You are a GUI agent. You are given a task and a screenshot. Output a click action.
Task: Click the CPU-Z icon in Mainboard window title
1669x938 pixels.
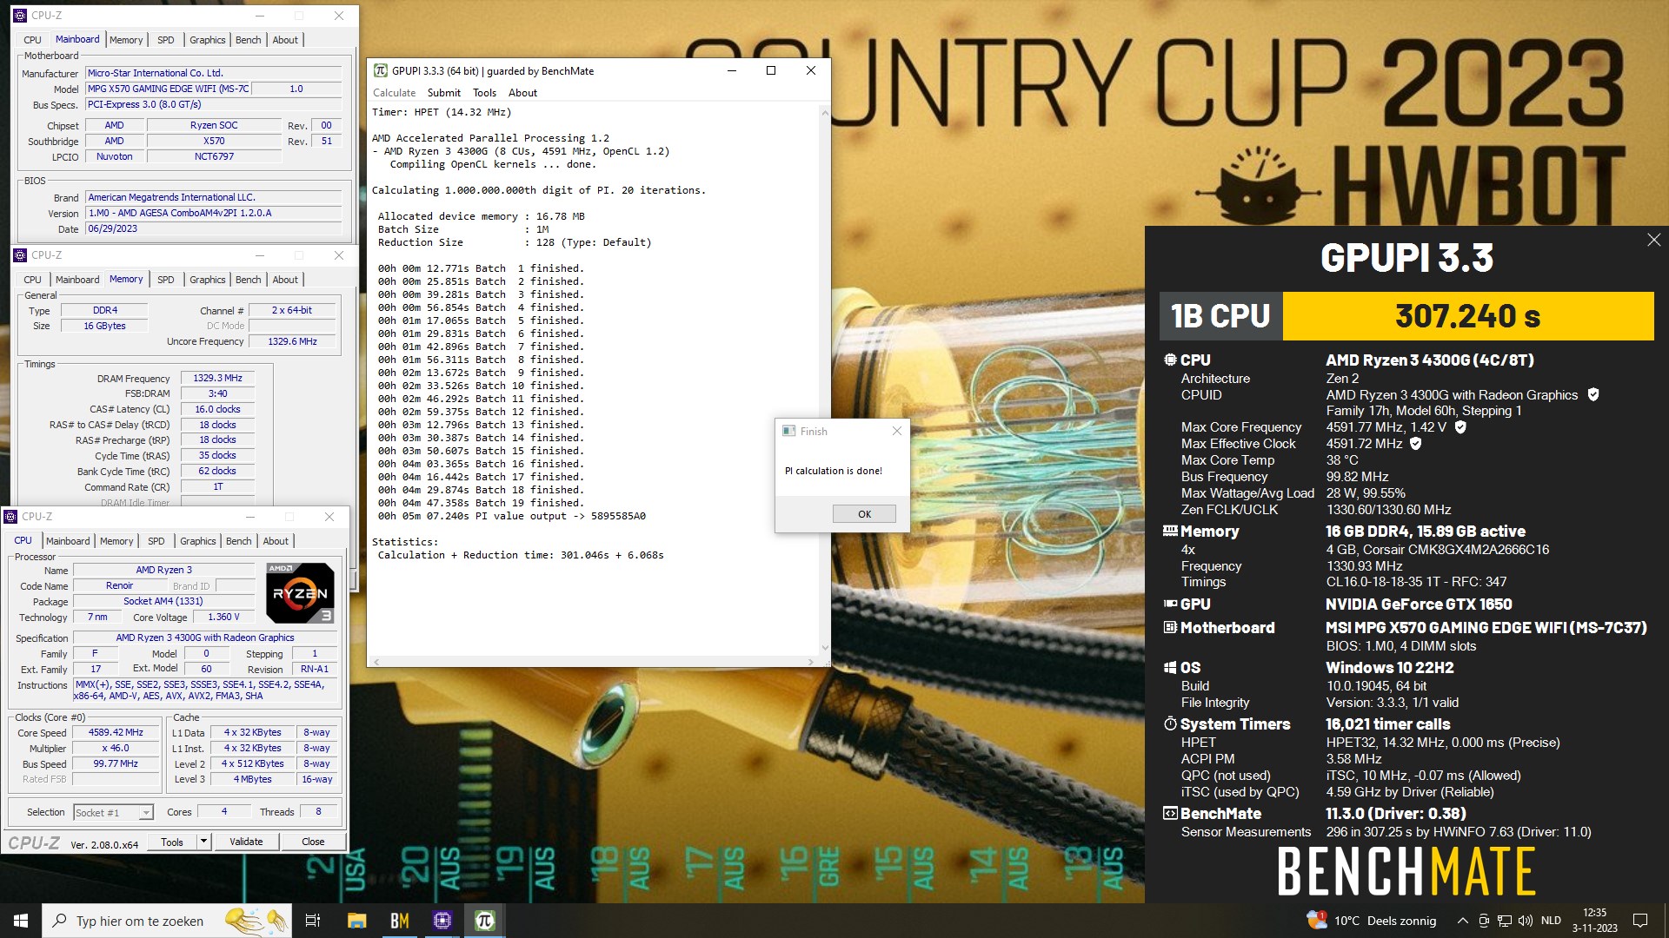[20, 16]
